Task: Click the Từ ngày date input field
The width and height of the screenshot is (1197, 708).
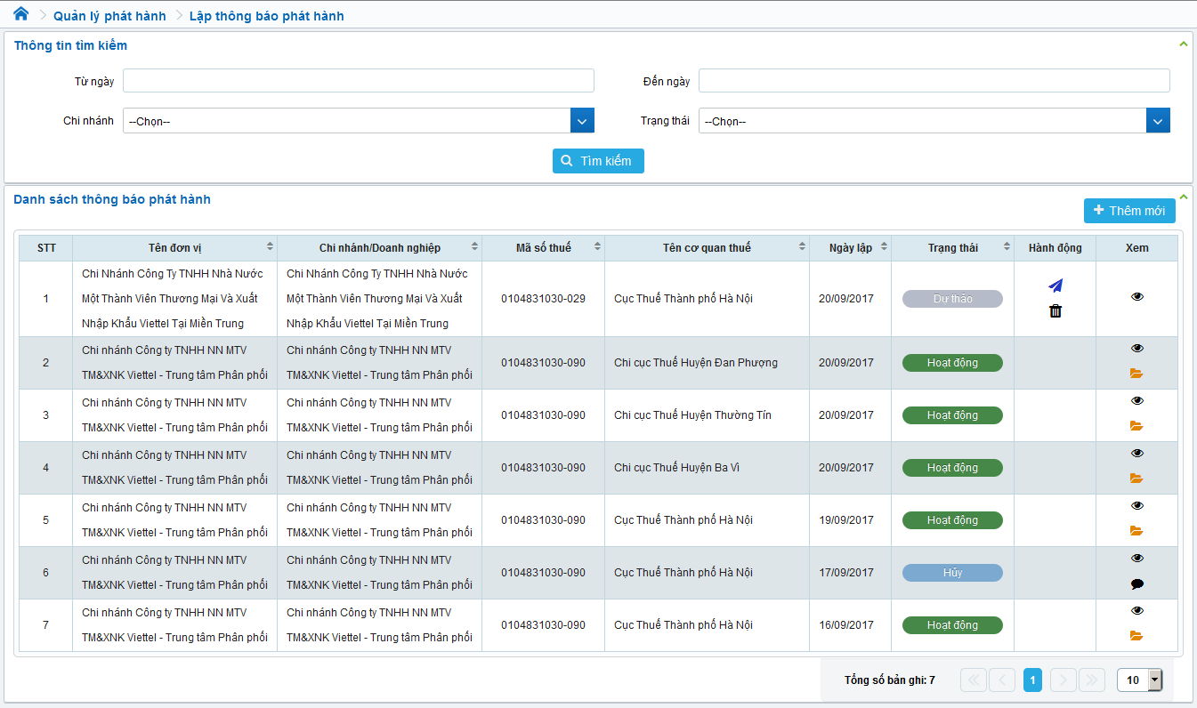Action: [359, 81]
